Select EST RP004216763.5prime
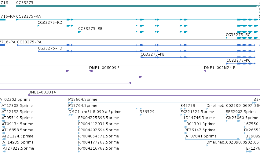This screenshot has width=260, height=153. pos(98,148)
